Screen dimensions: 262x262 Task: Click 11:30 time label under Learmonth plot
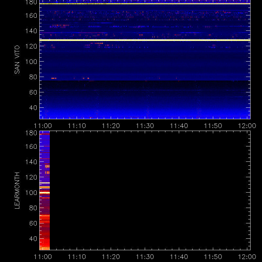[x=145, y=257]
